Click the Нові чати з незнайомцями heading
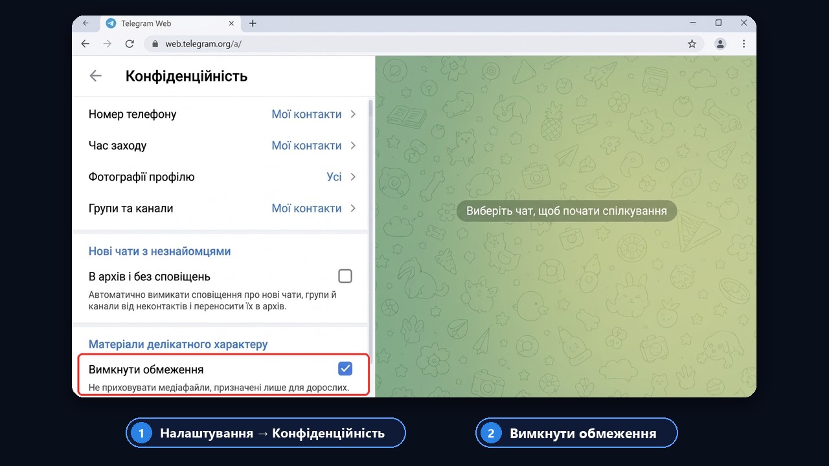The width and height of the screenshot is (829, 466). tap(160, 251)
